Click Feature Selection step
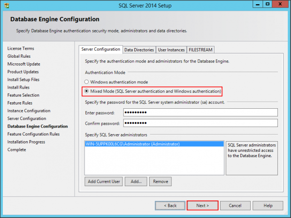The image size is (291, 218). pyautogui.click(x=23, y=95)
